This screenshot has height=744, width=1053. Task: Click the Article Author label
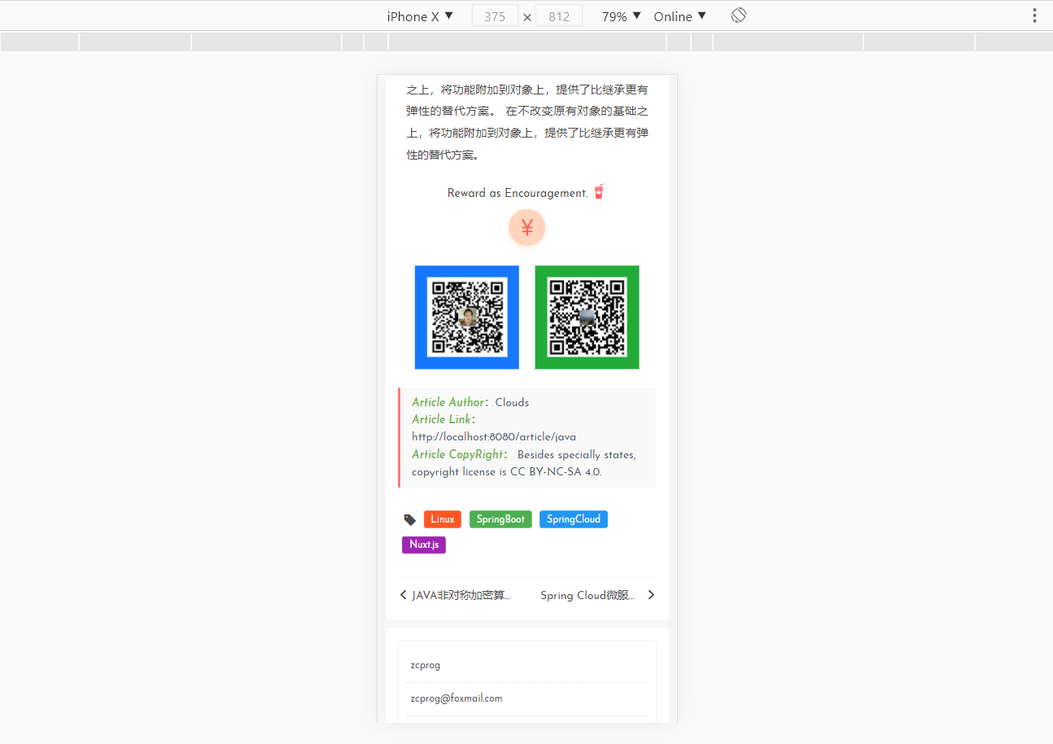tap(450, 402)
